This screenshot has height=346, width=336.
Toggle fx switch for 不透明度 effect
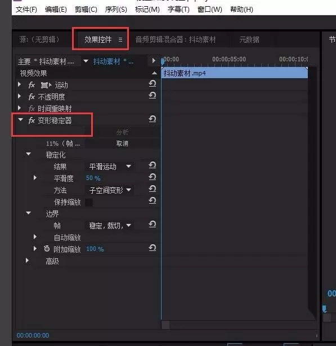pos(32,97)
